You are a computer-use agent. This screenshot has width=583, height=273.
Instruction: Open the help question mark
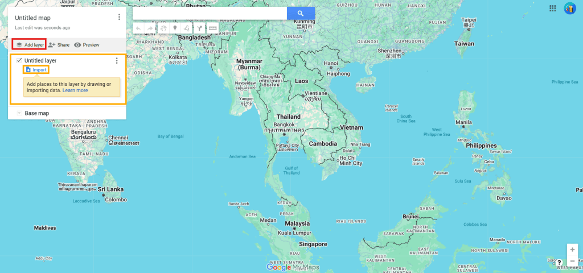(559, 262)
